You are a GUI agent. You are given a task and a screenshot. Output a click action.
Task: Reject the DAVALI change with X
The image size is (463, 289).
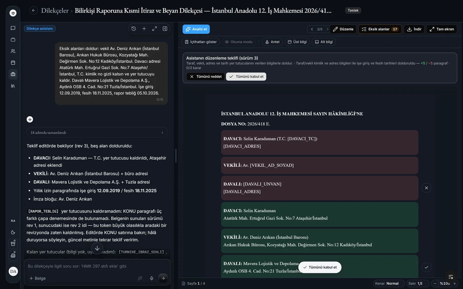click(426, 188)
